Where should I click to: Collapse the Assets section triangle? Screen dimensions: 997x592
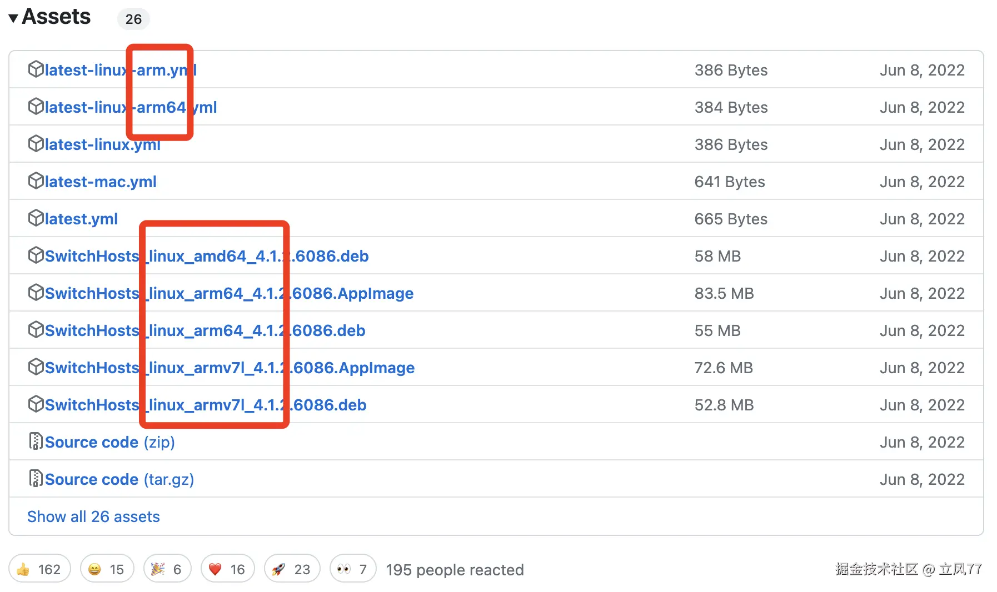[13, 18]
